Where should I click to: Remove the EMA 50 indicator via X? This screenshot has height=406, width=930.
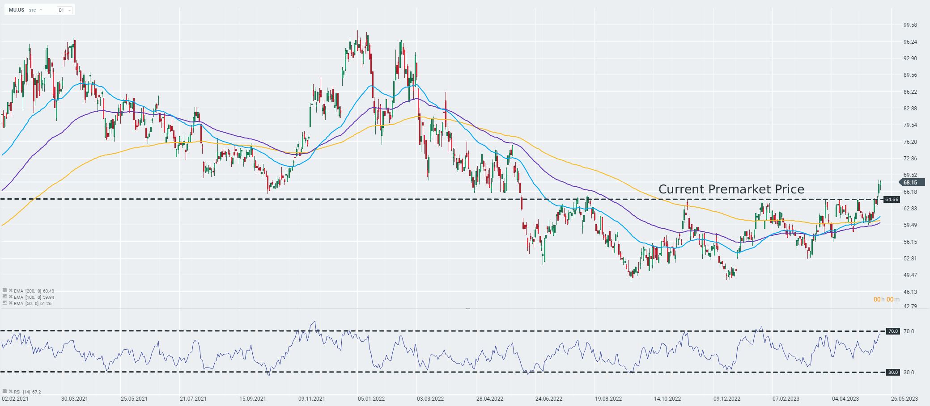coord(10,303)
